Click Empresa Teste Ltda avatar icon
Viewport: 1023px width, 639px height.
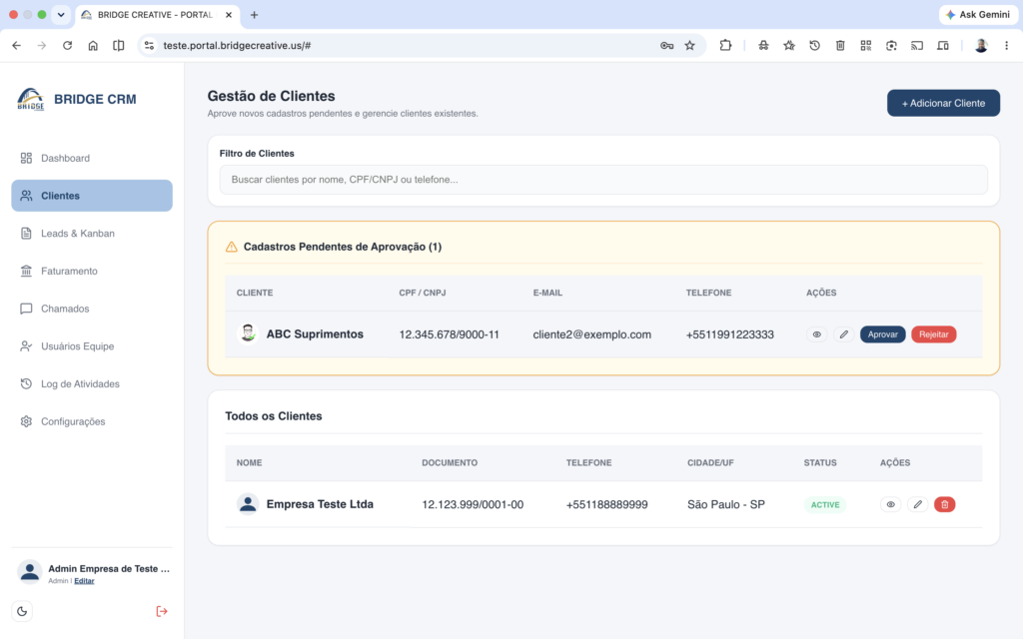coord(248,504)
